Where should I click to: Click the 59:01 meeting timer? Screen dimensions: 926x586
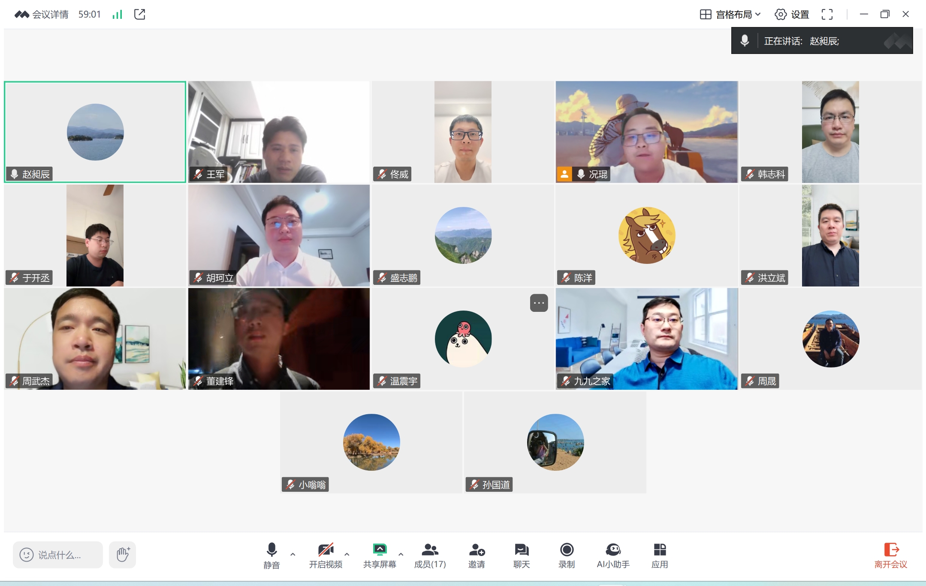point(89,15)
